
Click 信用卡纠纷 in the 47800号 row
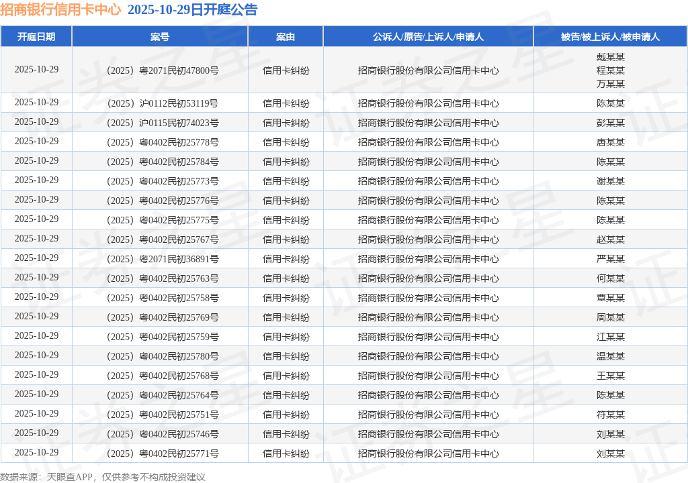click(286, 70)
